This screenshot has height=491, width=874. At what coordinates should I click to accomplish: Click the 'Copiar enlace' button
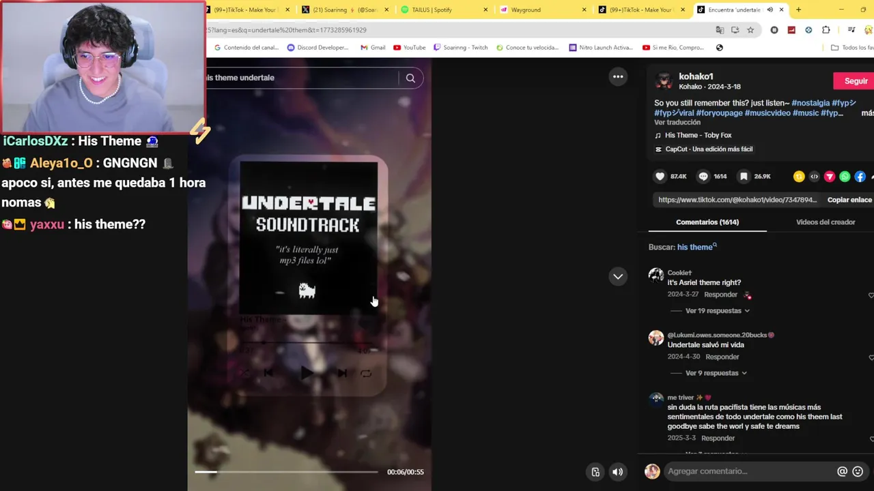point(849,200)
